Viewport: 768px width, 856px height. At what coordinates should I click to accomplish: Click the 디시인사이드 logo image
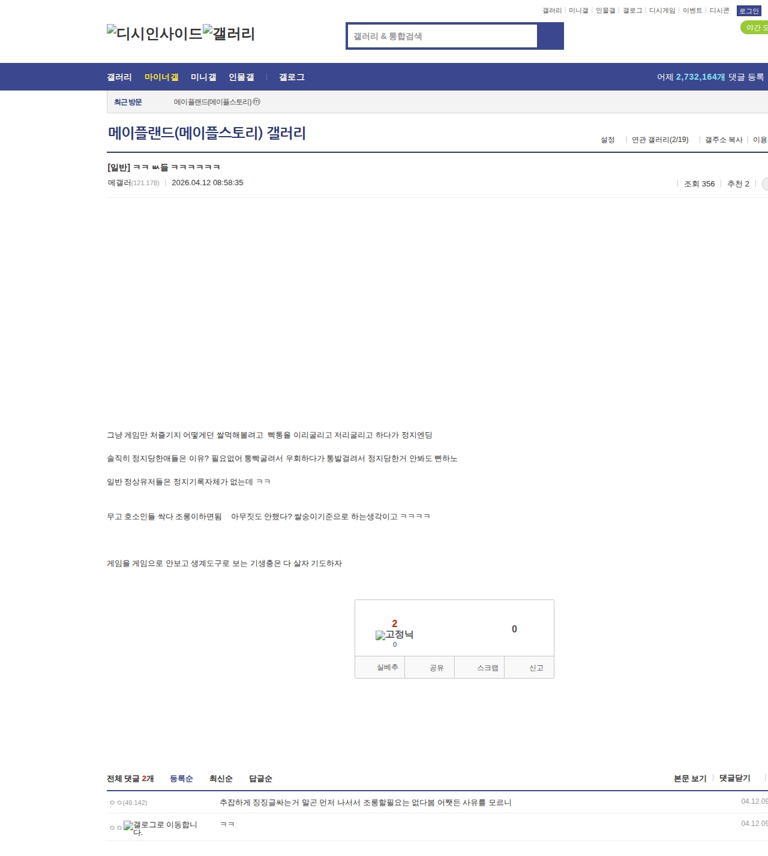[x=155, y=34]
